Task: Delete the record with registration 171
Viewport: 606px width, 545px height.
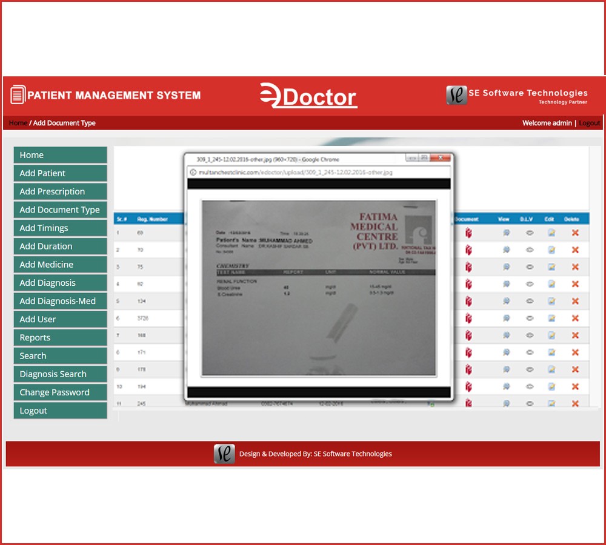Action: tap(575, 352)
